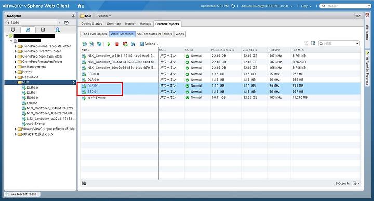Expand the Nested-VM folder node
This screenshot has height=201, width=374.
[x=16, y=77]
